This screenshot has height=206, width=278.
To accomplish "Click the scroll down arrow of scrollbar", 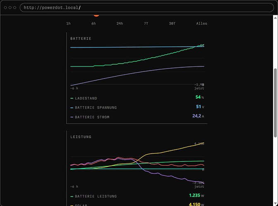I will [x=275, y=204].
